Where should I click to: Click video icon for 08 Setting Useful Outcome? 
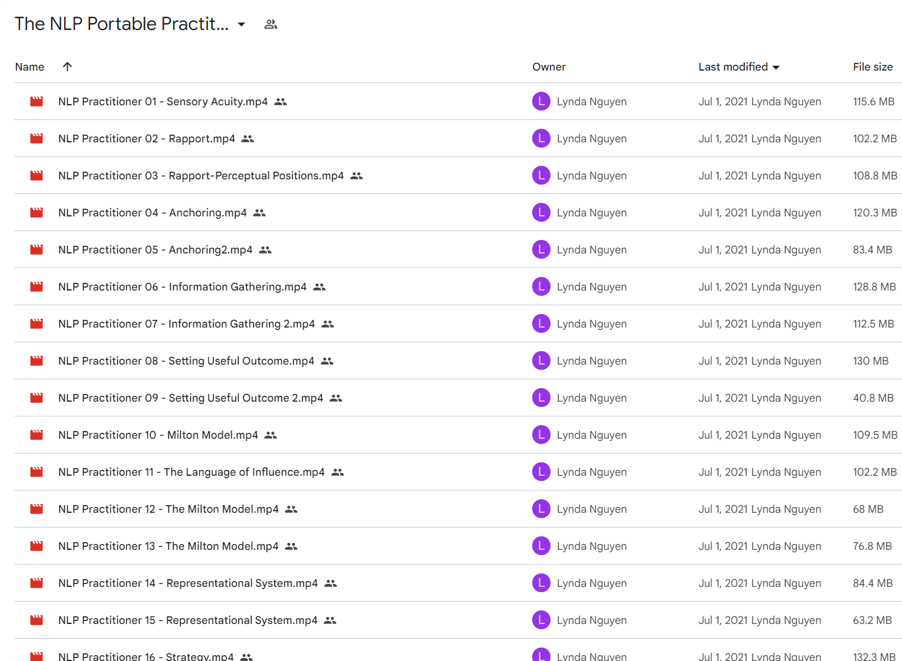click(37, 361)
